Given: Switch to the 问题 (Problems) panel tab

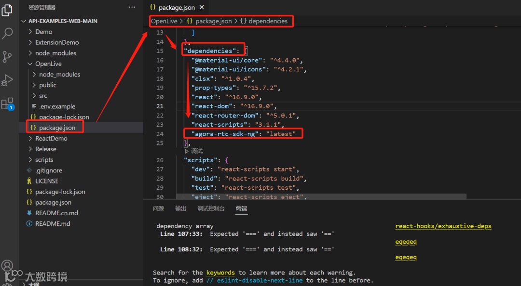Looking at the screenshot, I should (158, 208).
